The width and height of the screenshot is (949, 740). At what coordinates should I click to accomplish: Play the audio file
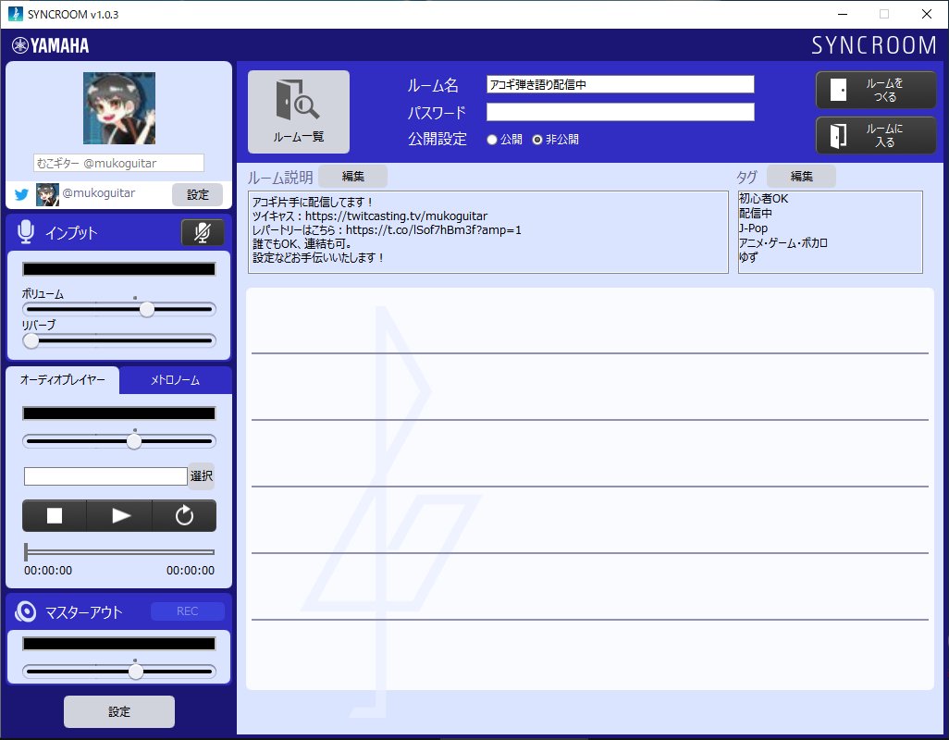[x=120, y=515]
